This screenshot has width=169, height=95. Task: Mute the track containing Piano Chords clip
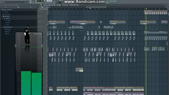[x=47, y=14]
